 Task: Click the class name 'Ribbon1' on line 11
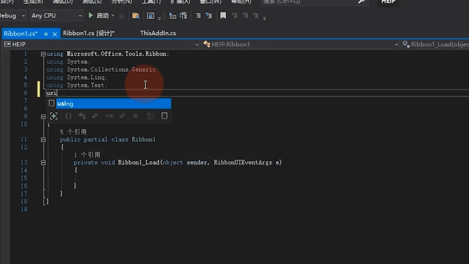(x=143, y=139)
